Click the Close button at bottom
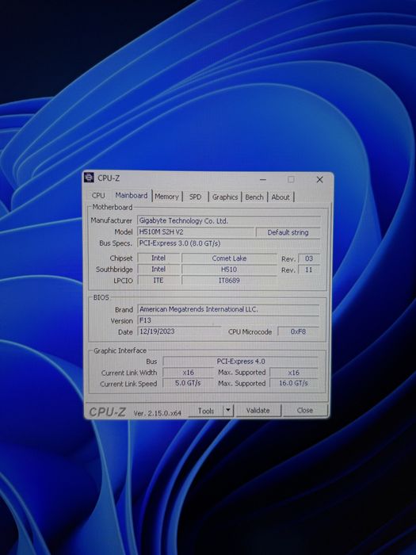416x555 pixels. click(305, 410)
